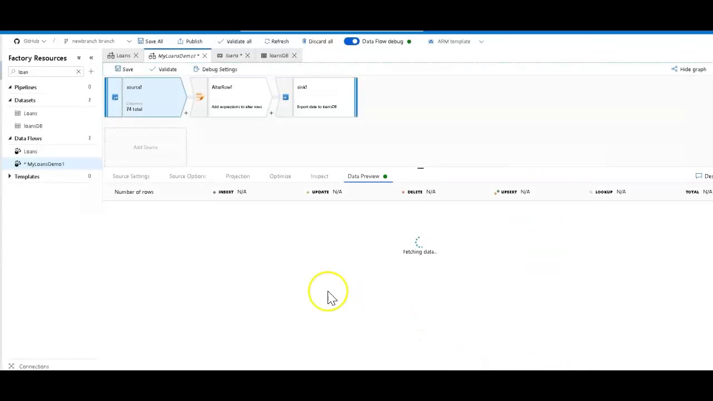Viewport: 713px width, 401px height.
Task: Click Validate all in the top toolbar
Action: (x=235, y=41)
